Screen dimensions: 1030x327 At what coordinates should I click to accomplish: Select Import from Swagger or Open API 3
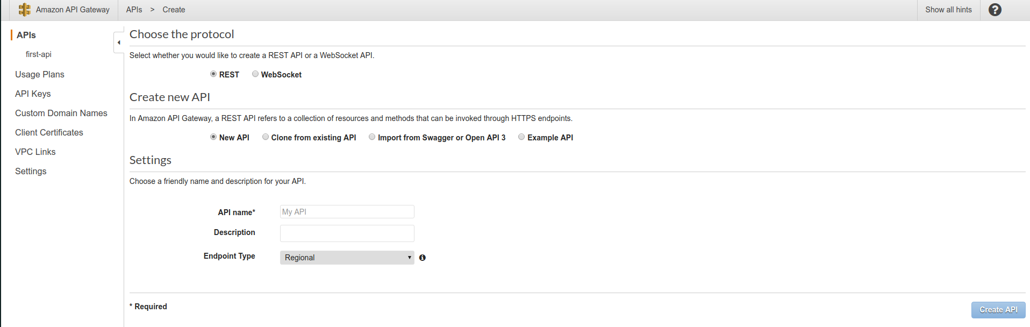372,137
